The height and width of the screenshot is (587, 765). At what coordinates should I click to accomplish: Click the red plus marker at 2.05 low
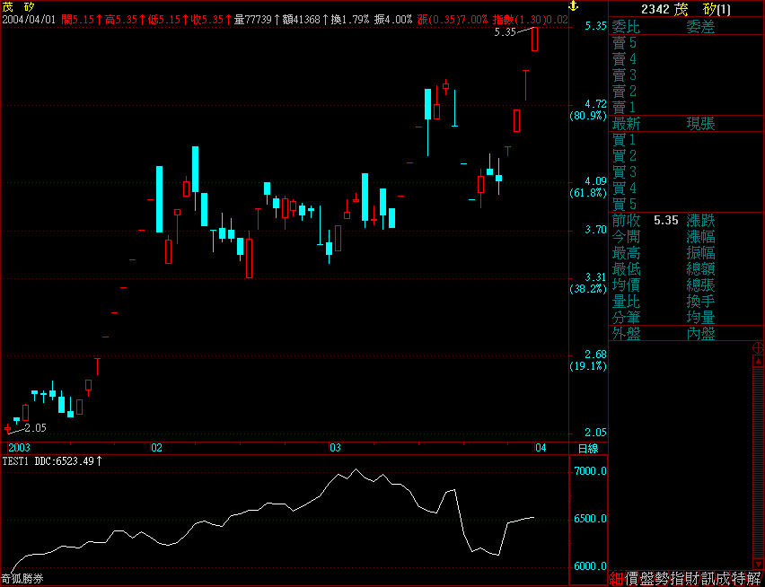pyautogui.click(x=8, y=428)
